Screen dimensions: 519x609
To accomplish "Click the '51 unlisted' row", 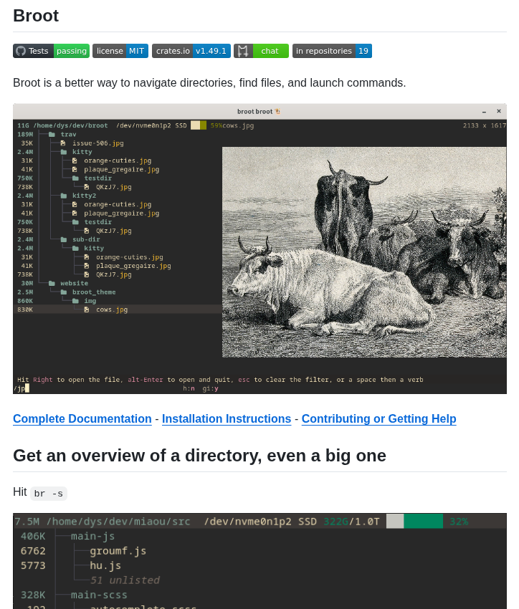I will pyautogui.click(x=124, y=580).
